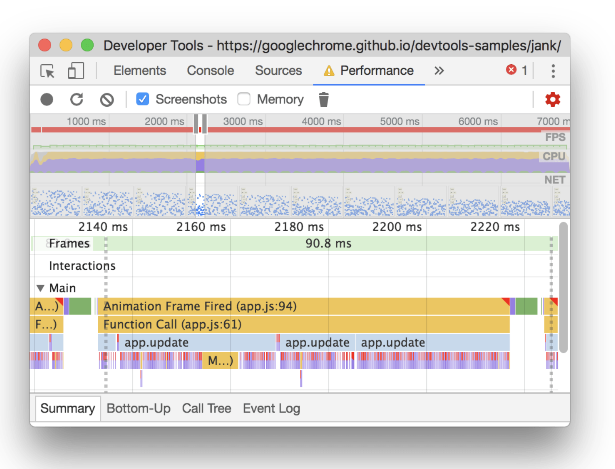Clear the recording with the circle-slash icon
615x469 pixels.
coord(107,99)
